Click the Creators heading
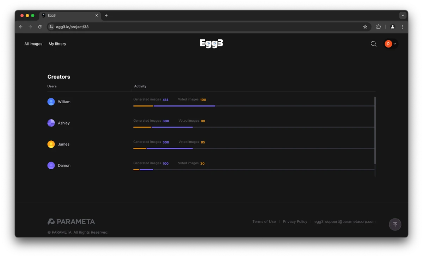The image size is (423, 257). (x=59, y=77)
